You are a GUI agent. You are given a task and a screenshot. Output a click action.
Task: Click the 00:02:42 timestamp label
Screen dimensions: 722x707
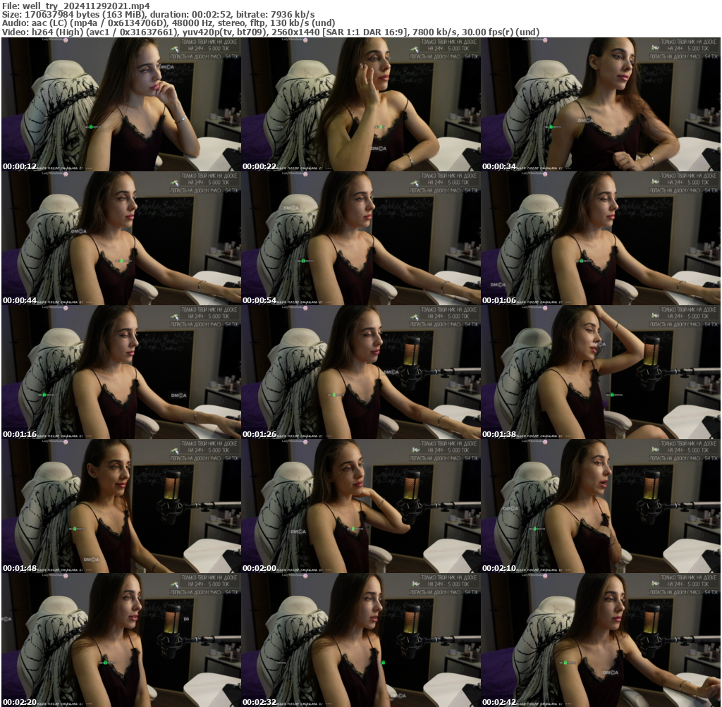click(499, 703)
